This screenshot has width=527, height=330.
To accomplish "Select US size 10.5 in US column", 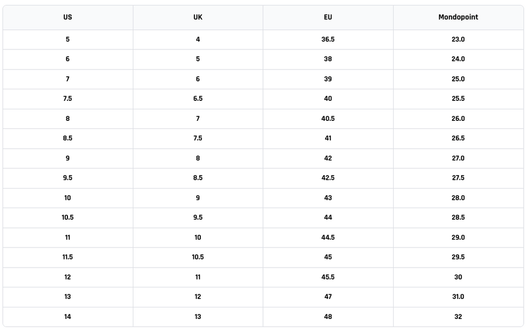I will [67, 218].
